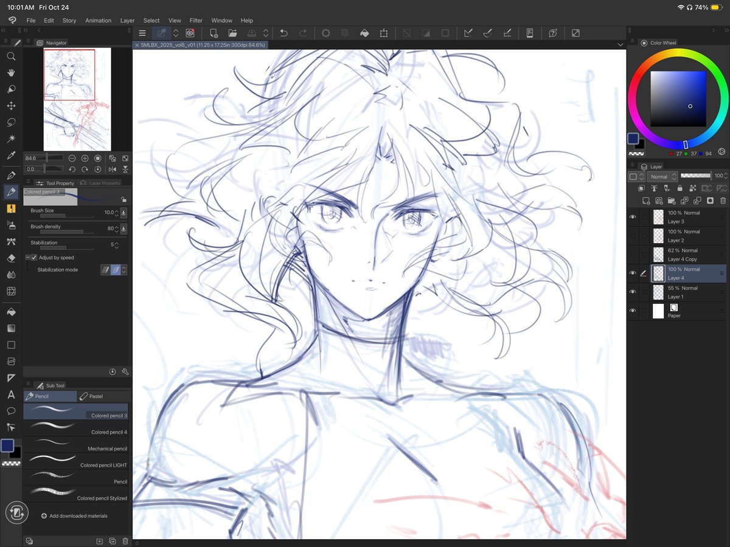Select the Zoom magnifier tool

11,57
